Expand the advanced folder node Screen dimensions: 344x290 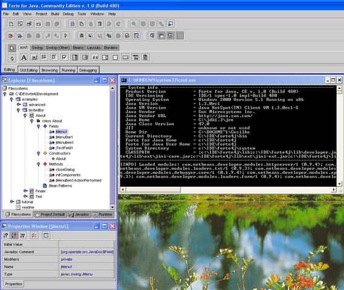[x=19, y=105]
